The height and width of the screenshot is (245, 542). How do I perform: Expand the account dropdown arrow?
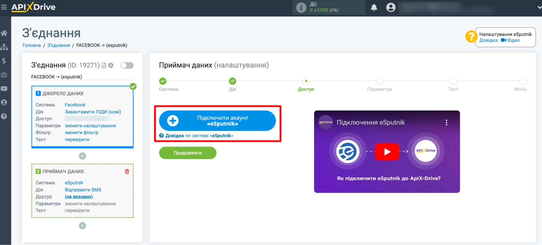539,8
